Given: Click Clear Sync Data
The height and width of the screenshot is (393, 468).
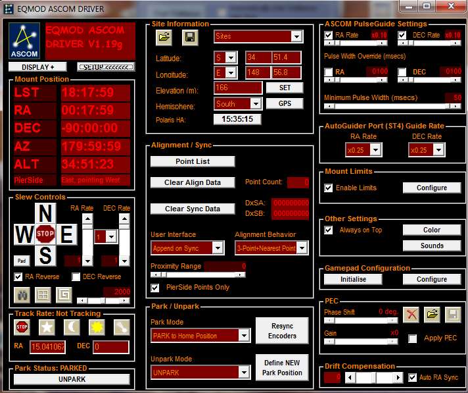Looking at the screenshot, I should click(193, 209).
